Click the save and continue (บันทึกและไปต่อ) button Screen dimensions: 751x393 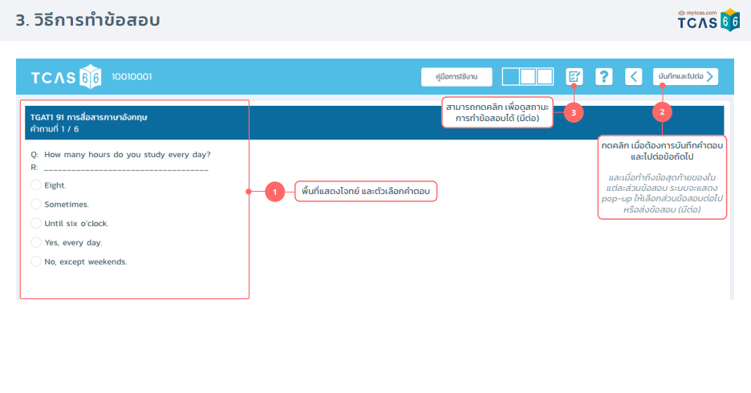tap(685, 77)
